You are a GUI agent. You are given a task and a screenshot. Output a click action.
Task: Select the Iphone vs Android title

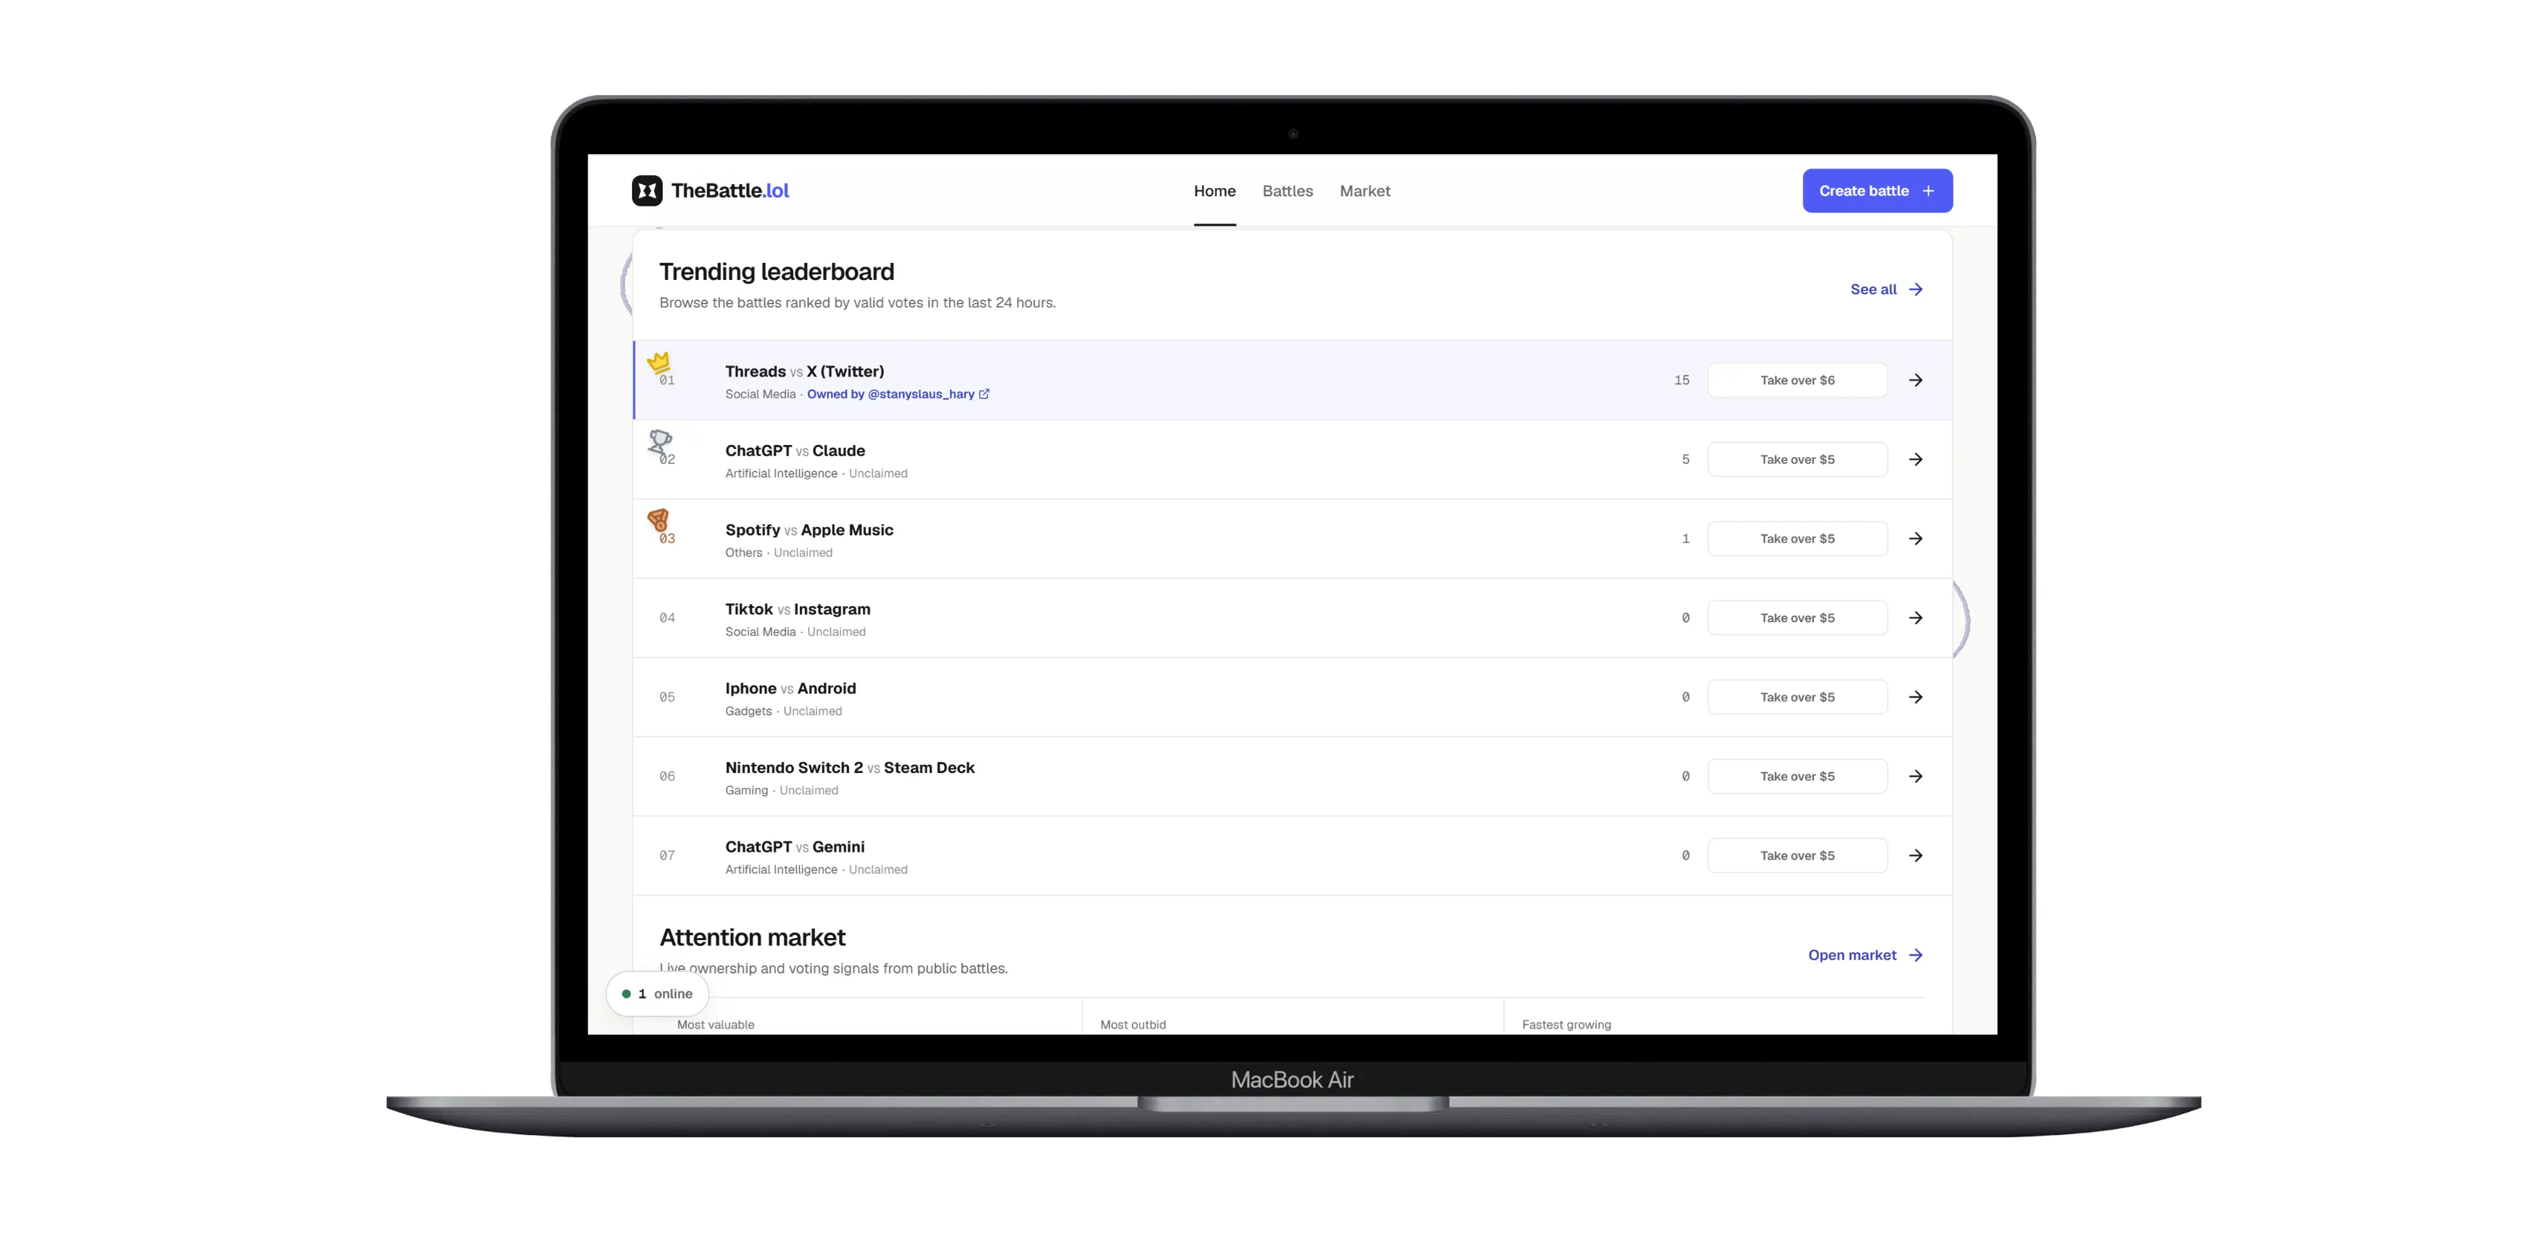pos(791,689)
